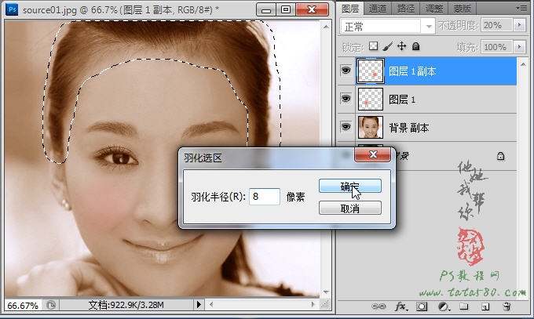Click the 图层 1 副本 layer name
The width and height of the screenshot is (534, 319).
click(412, 71)
